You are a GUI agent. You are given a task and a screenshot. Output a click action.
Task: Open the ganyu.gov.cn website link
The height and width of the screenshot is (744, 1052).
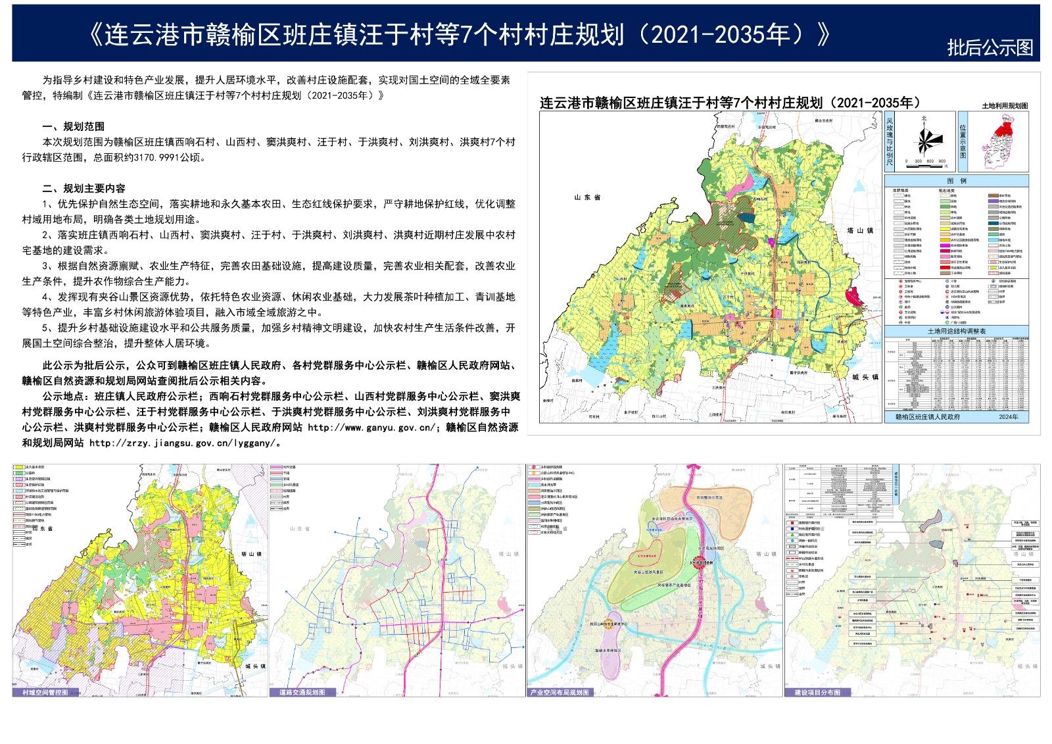371,428
